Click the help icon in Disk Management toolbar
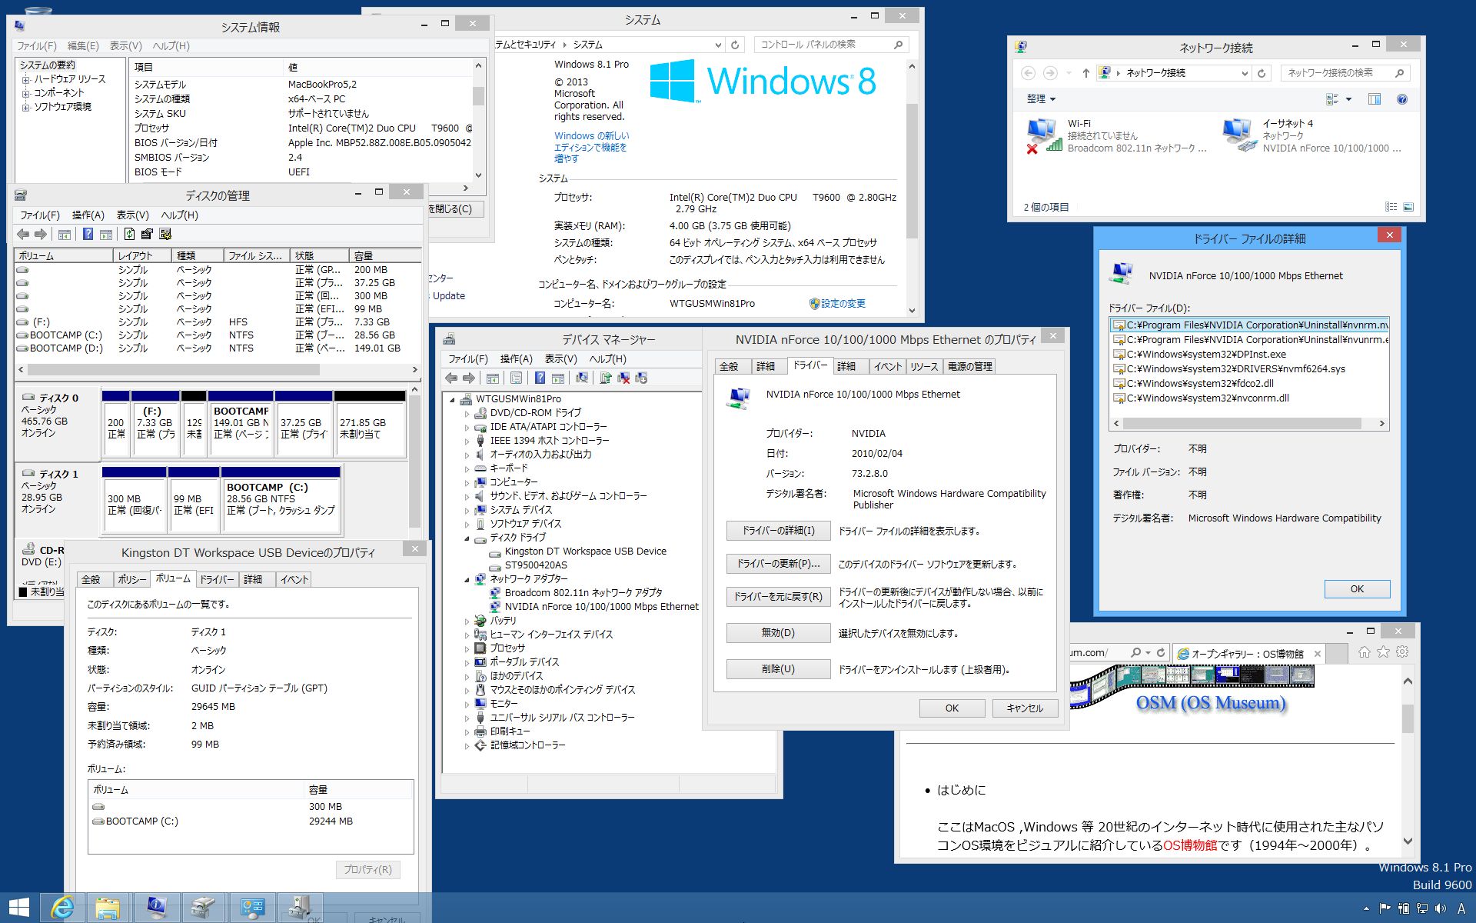The image size is (1476, 923). coord(88,234)
